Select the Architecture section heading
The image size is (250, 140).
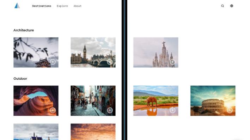click(x=24, y=30)
